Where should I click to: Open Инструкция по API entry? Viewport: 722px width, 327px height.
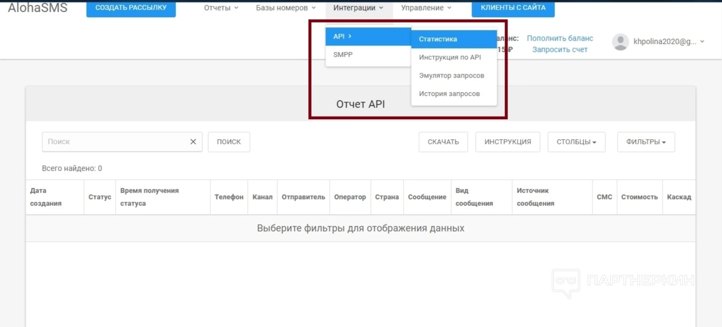coord(454,57)
